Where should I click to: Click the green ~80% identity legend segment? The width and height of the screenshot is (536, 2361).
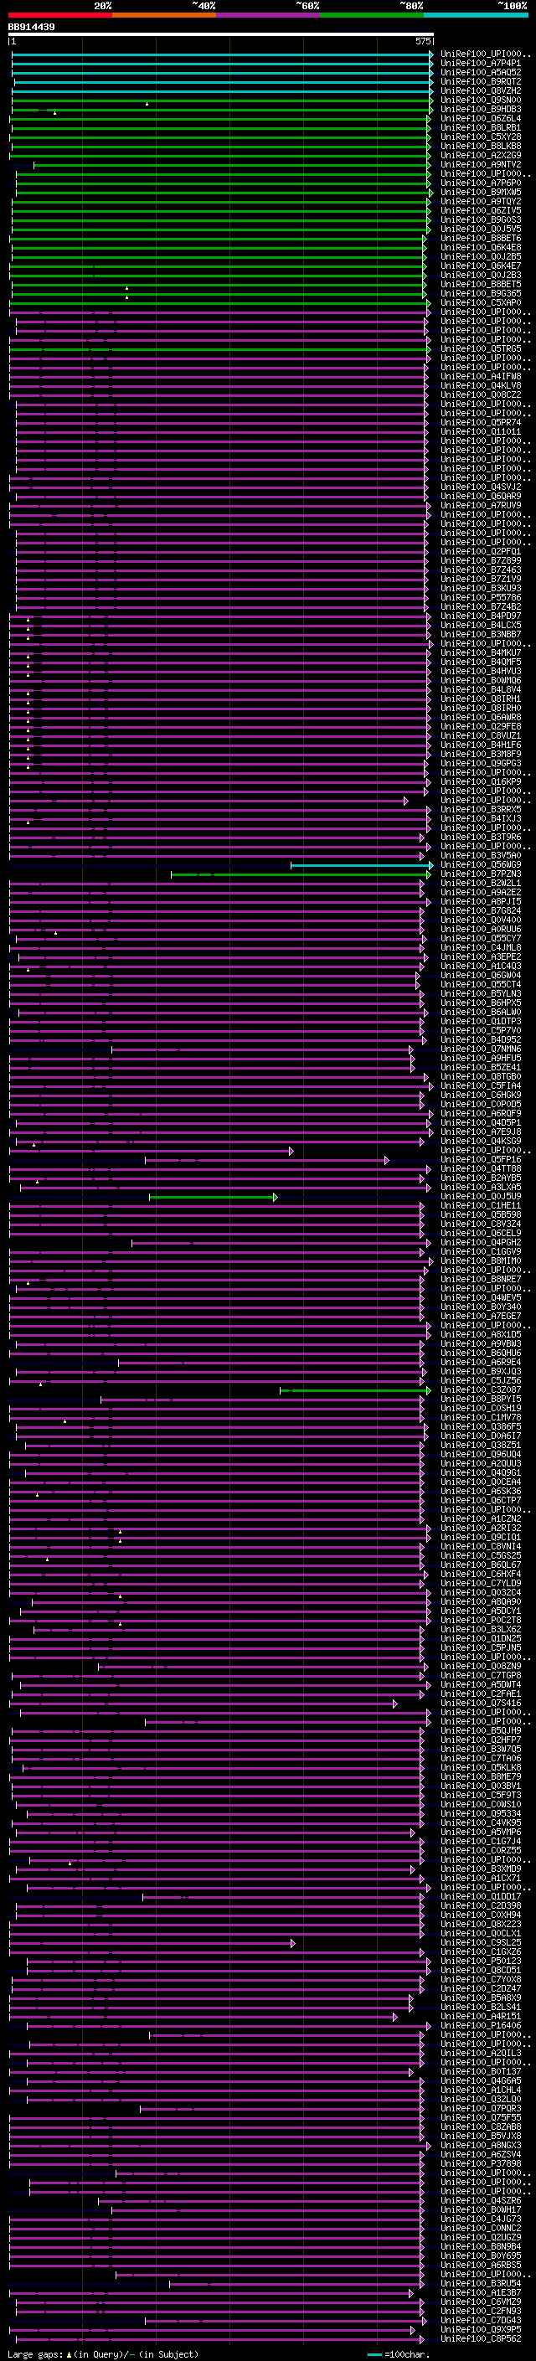pyautogui.click(x=372, y=15)
